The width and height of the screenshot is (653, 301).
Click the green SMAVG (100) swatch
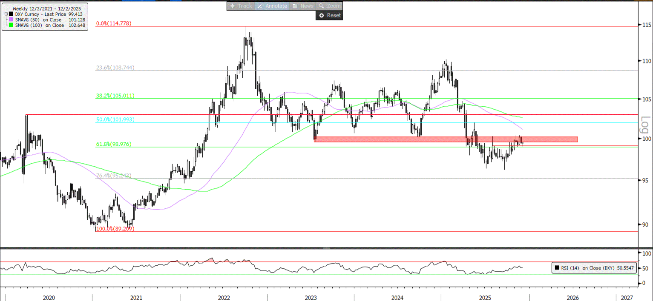[x=11, y=26]
